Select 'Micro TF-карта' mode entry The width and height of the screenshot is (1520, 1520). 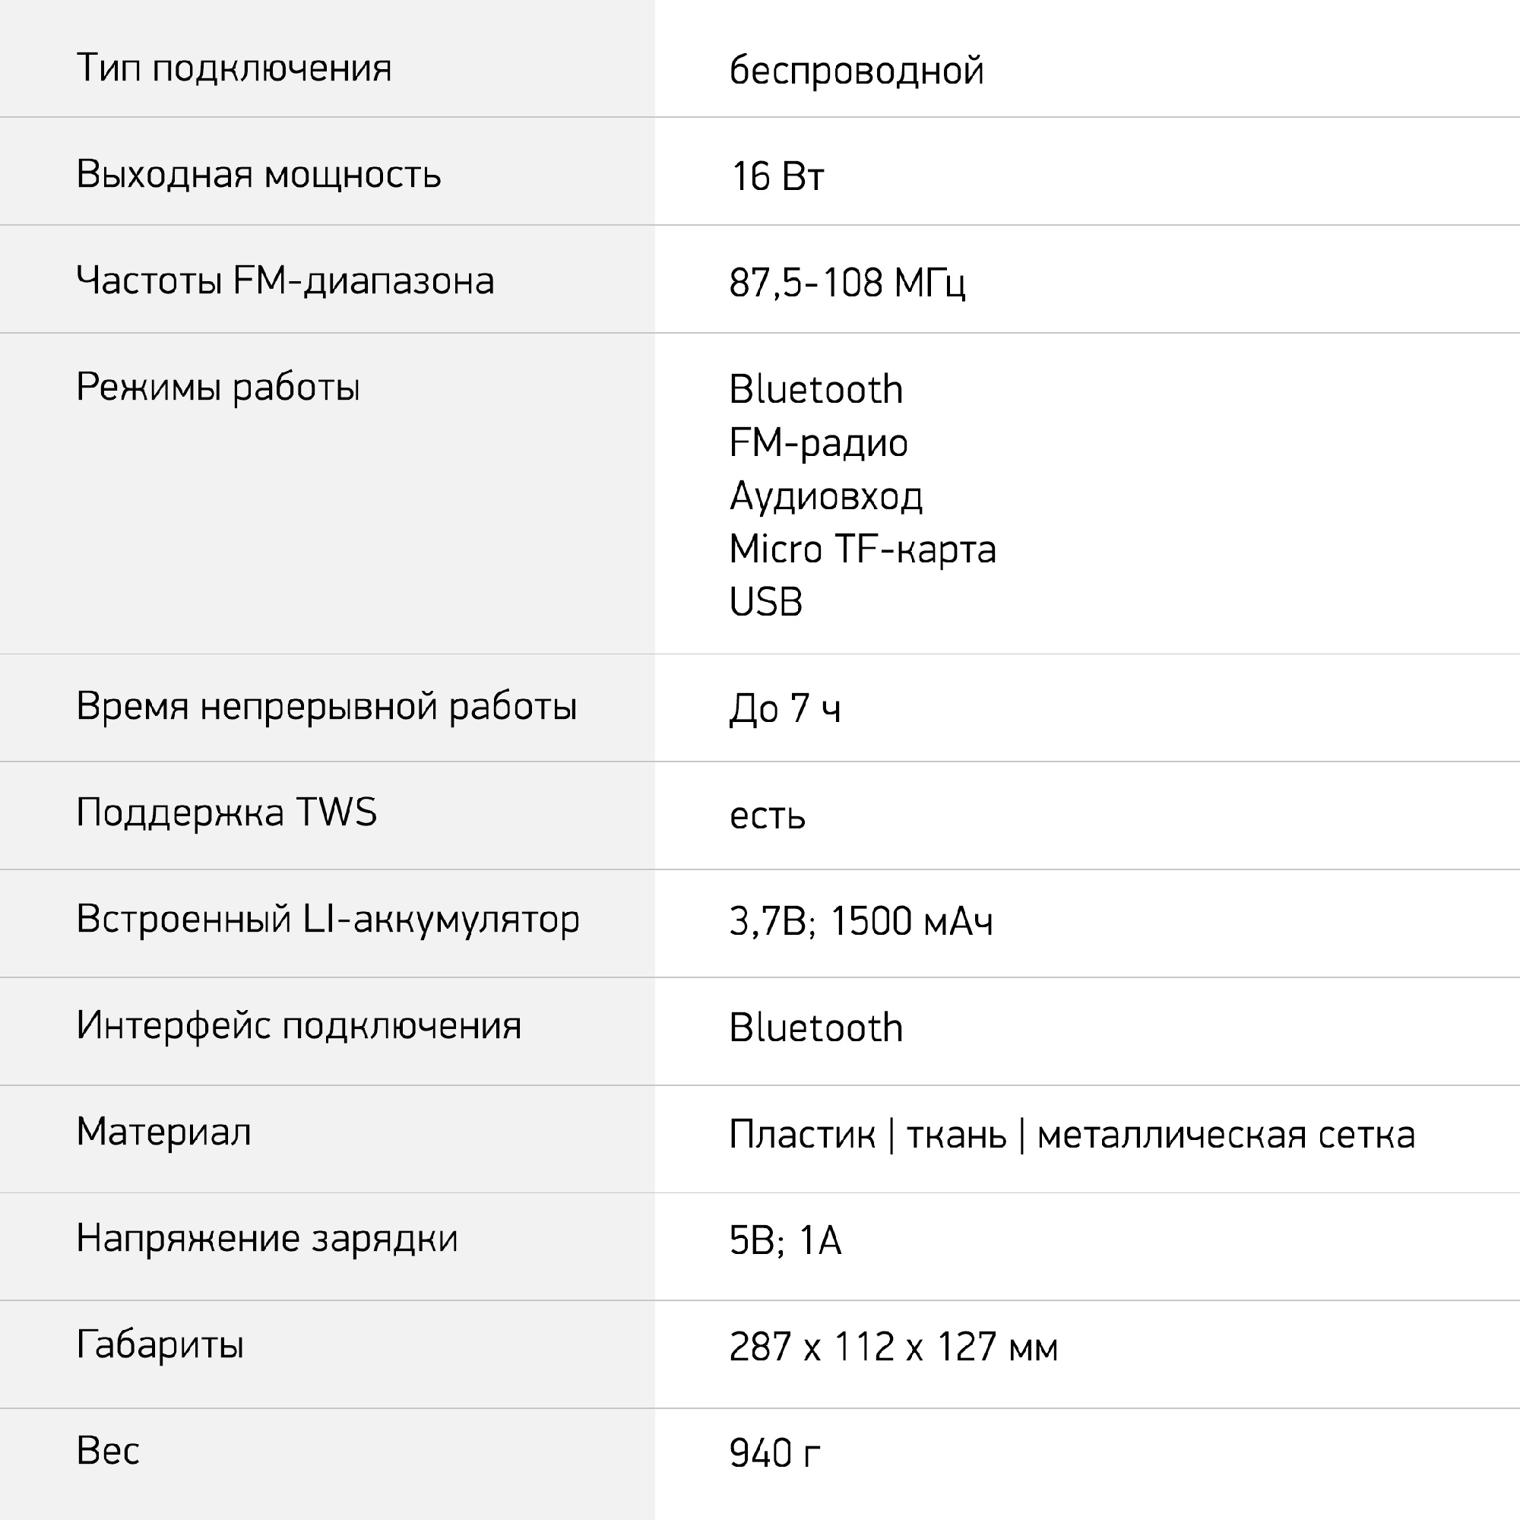point(863,549)
